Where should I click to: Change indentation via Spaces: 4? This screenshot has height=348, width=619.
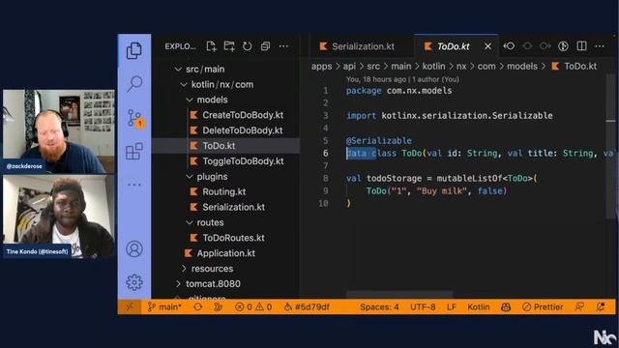[379, 307]
